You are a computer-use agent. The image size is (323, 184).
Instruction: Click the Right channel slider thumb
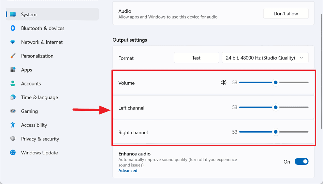tap(276, 132)
